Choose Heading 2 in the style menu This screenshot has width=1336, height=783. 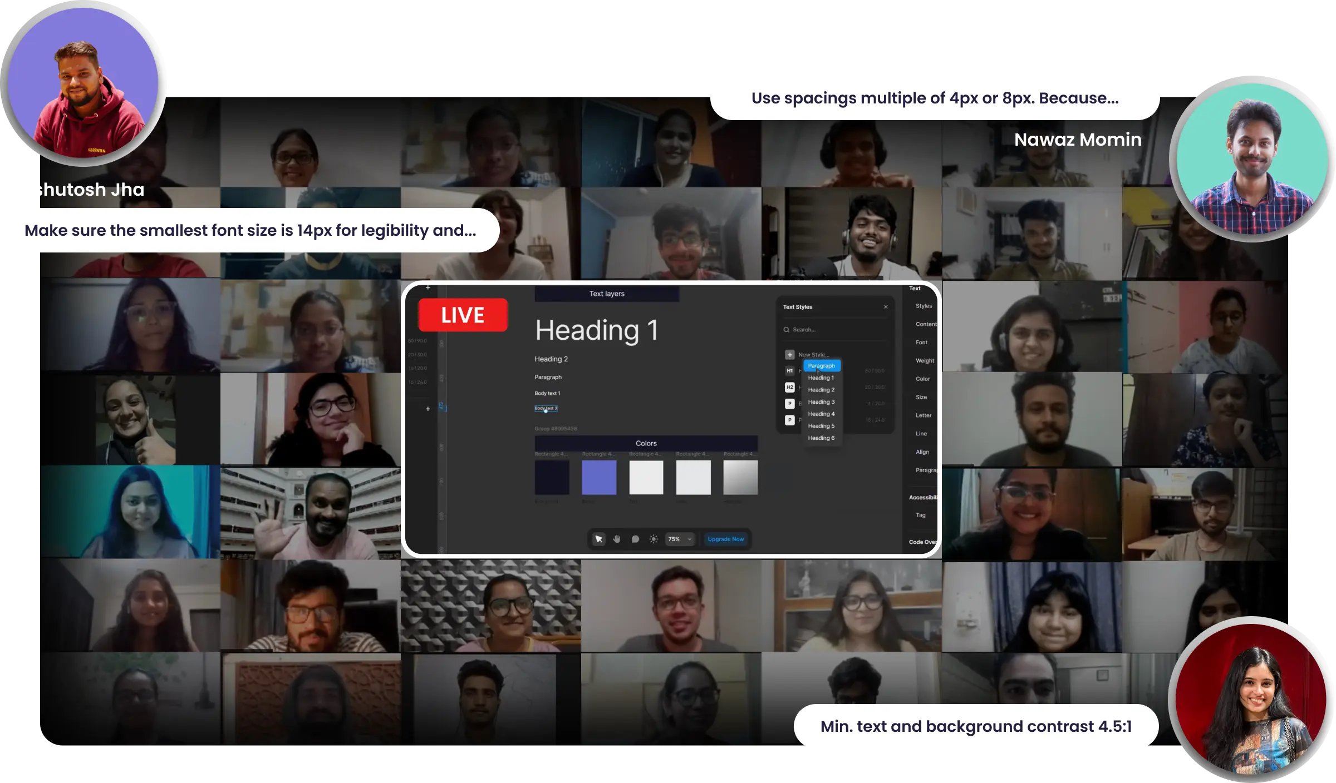pyautogui.click(x=821, y=390)
